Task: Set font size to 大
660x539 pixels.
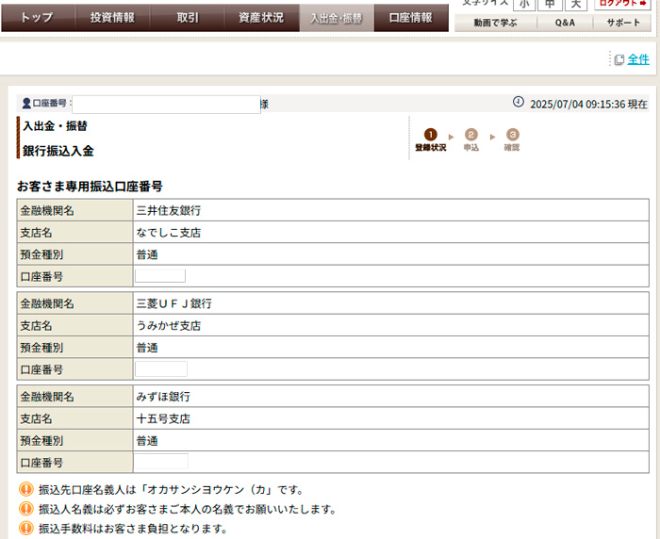Action: coord(575,5)
